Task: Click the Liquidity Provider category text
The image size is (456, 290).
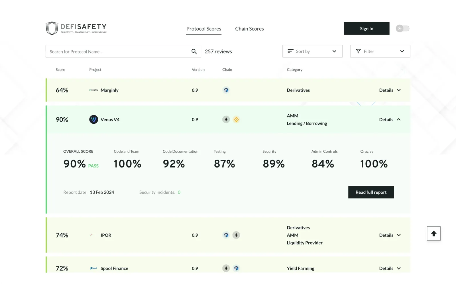Action: click(x=305, y=243)
